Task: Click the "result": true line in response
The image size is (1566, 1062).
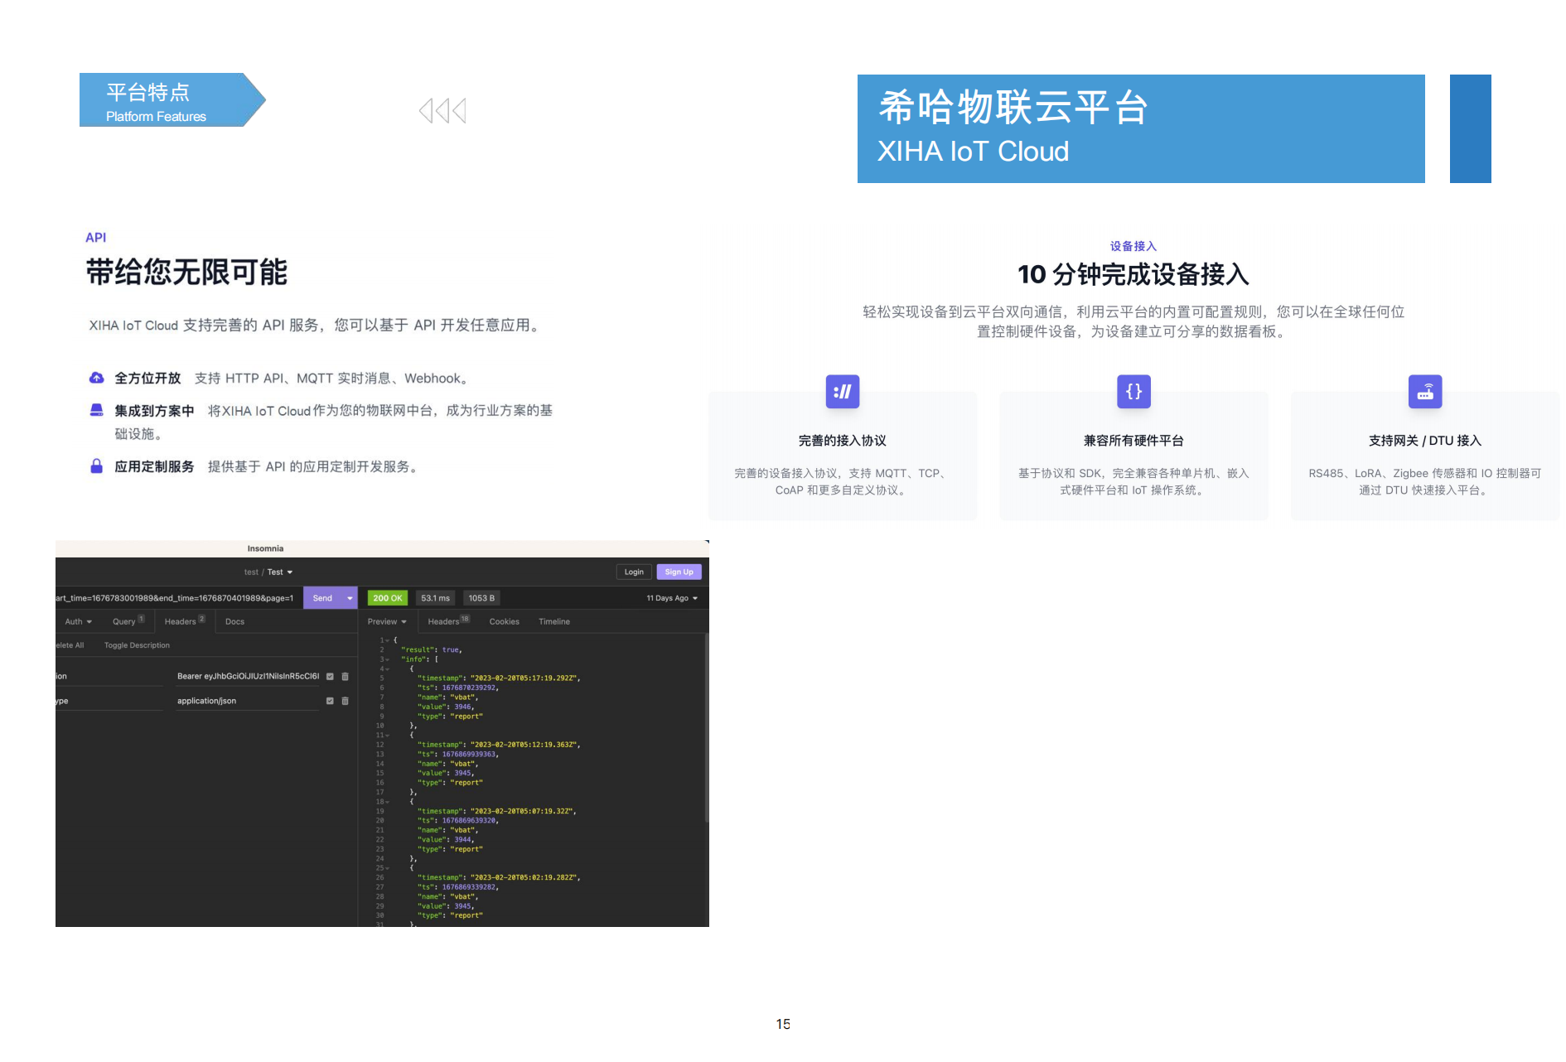Action: 431,650
